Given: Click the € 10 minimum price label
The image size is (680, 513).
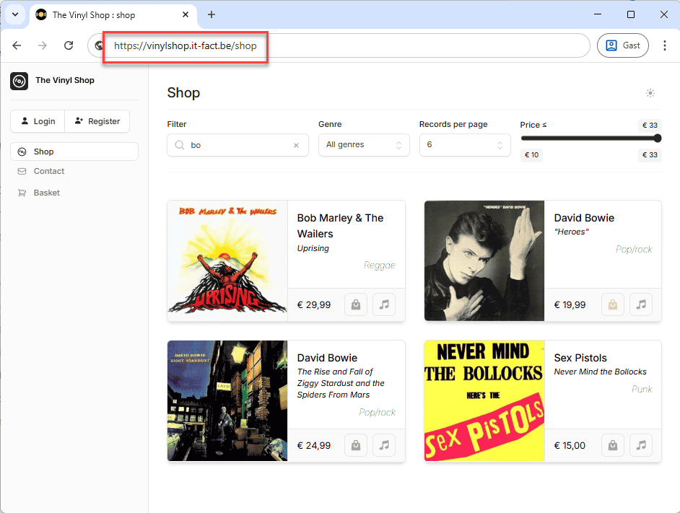Looking at the screenshot, I should click(532, 155).
